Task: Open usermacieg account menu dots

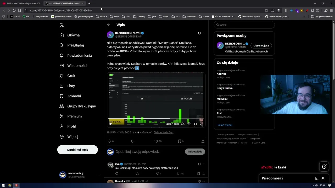Action: click(99, 175)
